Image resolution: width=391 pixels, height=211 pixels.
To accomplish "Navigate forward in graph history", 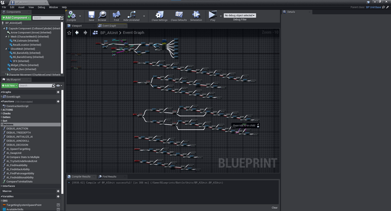I will pos(85,32).
